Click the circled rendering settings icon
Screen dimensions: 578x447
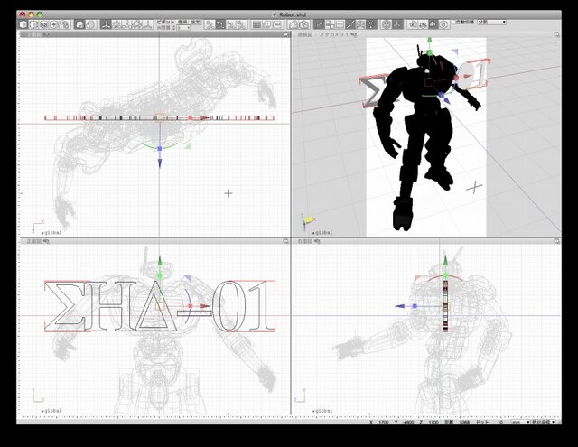click(443, 24)
